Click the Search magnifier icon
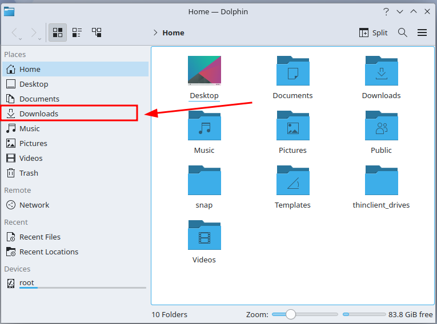Viewport: 437px width, 324px height. (x=403, y=33)
